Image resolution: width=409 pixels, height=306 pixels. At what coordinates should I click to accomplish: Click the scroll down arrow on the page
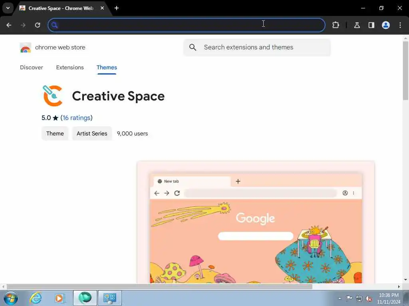coord(405,280)
